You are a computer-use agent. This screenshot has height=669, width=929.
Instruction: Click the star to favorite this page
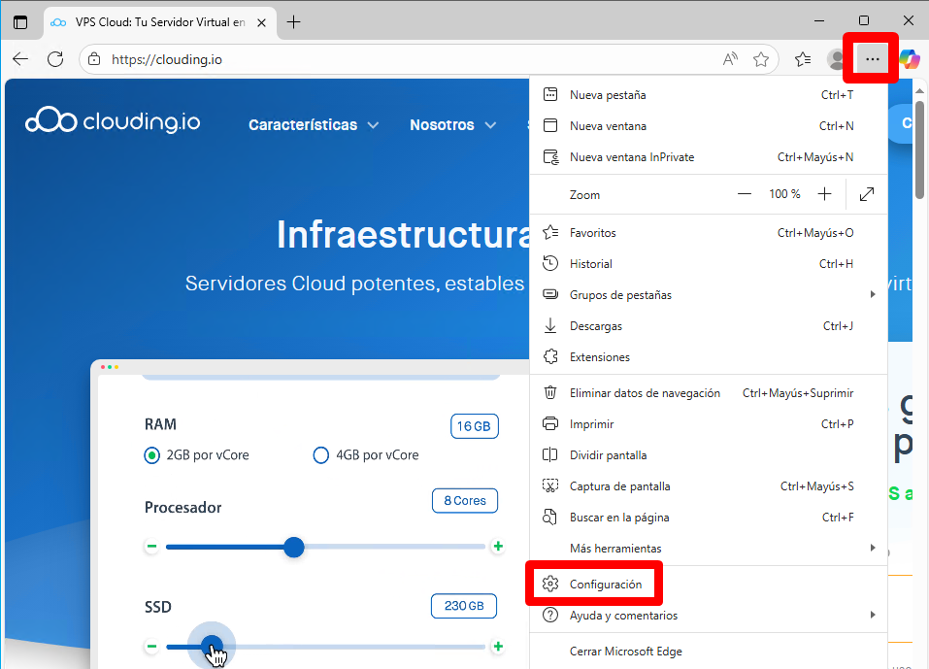coord(761,59)
